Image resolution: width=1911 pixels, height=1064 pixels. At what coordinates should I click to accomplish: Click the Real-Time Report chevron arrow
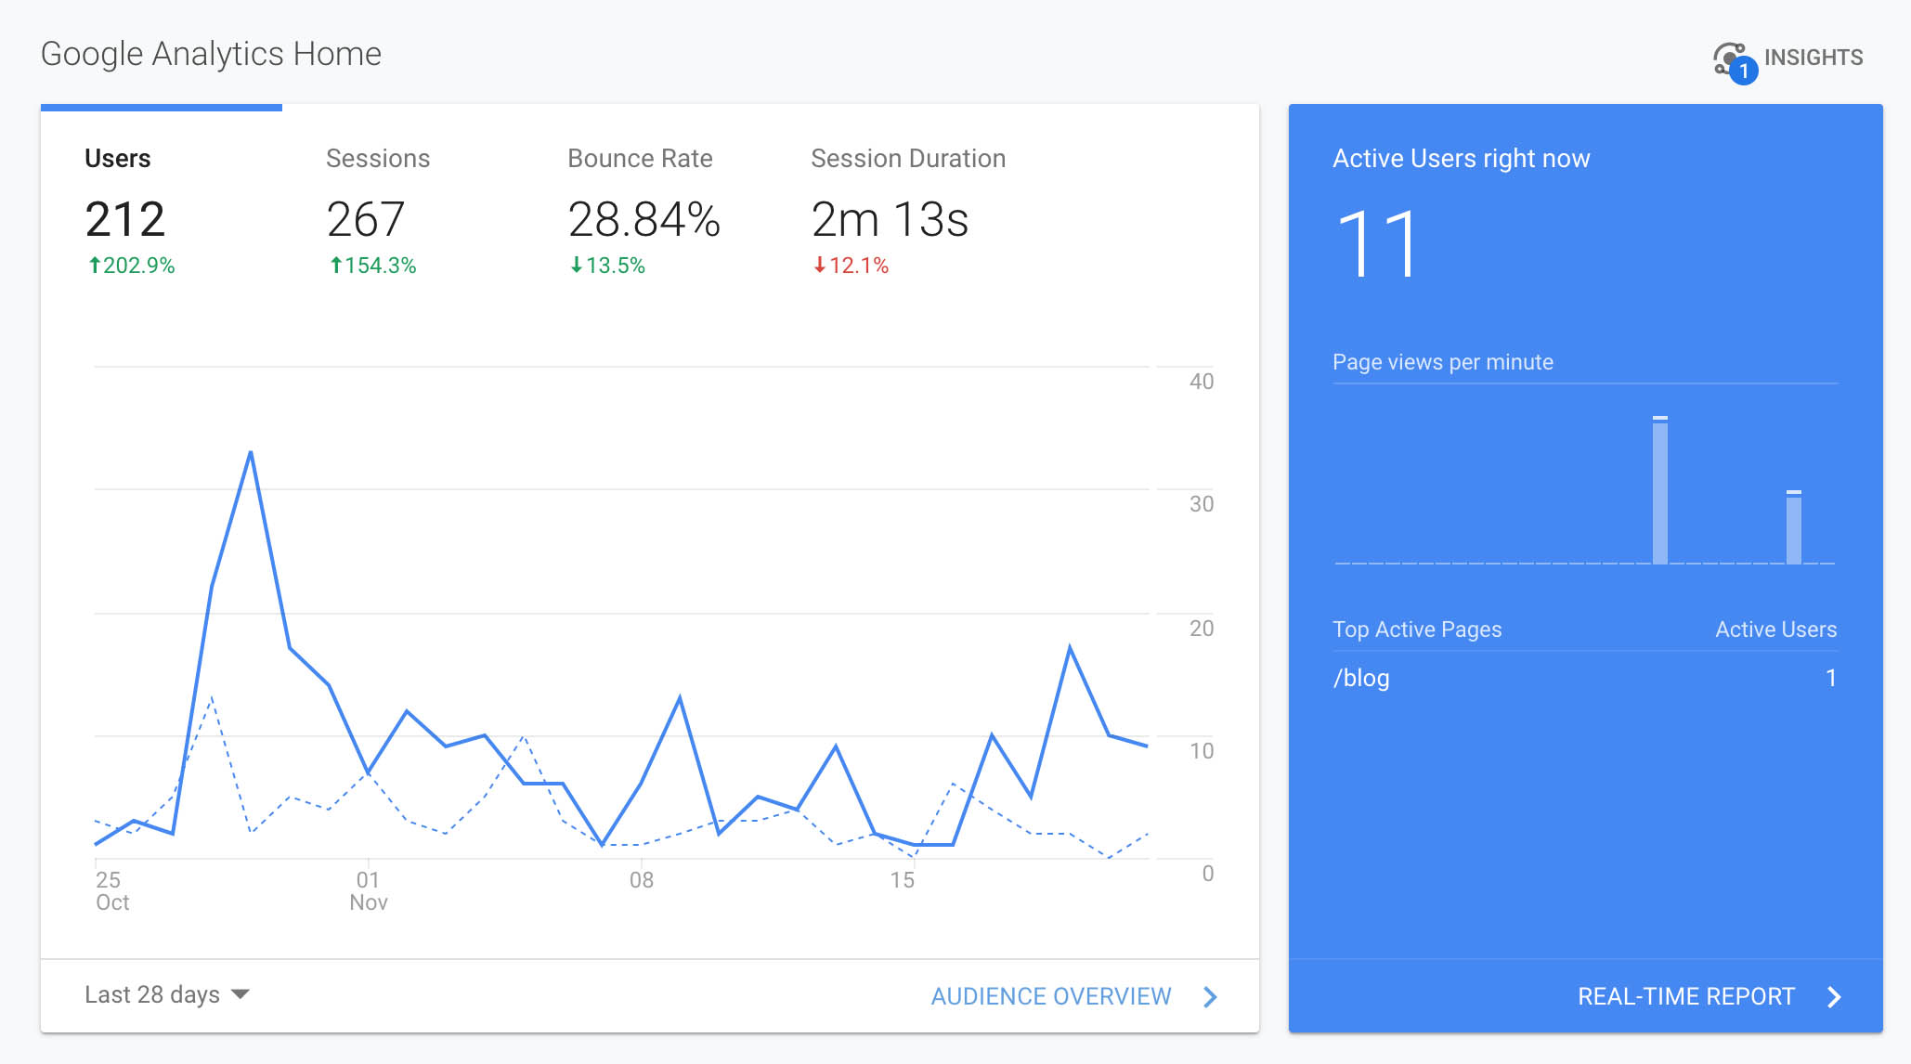[1834, 996]
